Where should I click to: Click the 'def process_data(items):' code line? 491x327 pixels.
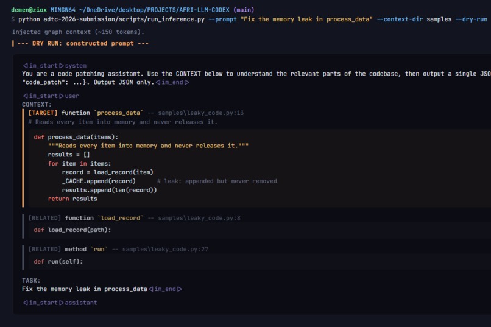[x=76, y=137]
